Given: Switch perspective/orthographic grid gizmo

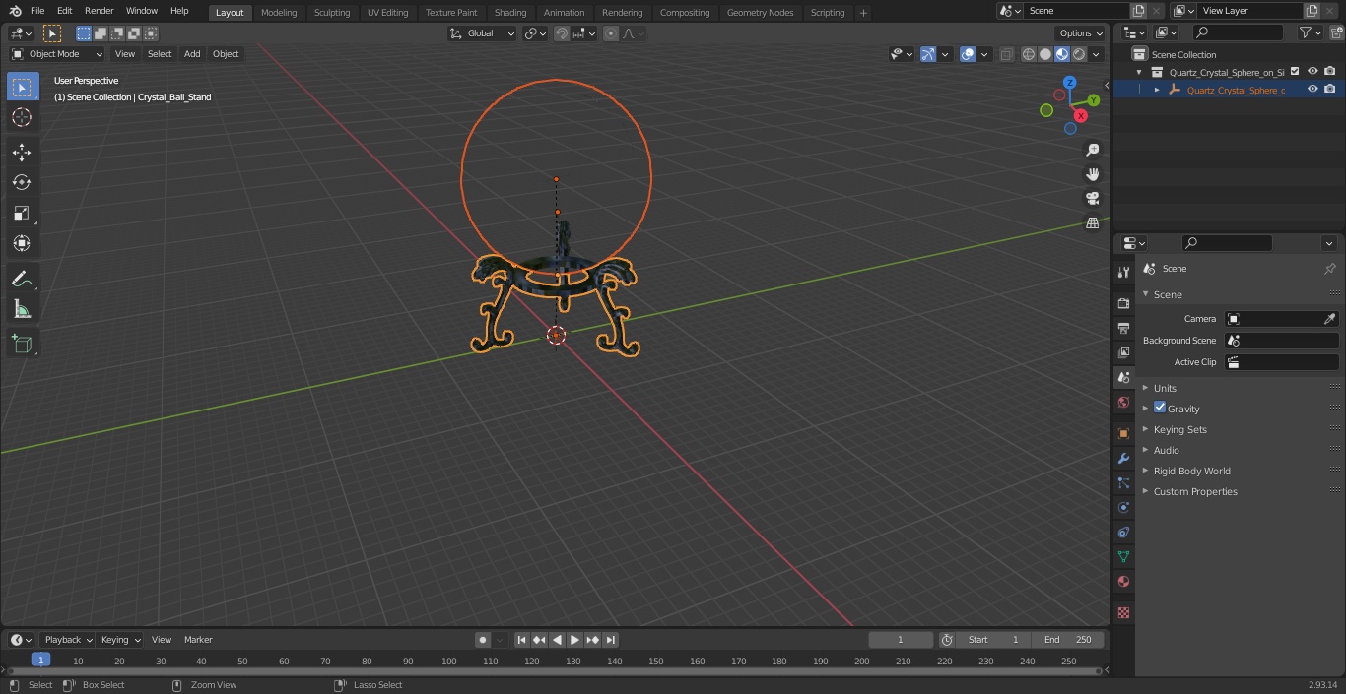Looking at the screenshot, I should click(x=1093, y=223).
